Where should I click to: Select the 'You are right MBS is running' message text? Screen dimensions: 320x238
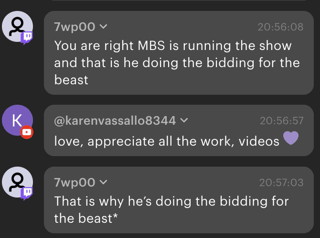click(177, 62)
